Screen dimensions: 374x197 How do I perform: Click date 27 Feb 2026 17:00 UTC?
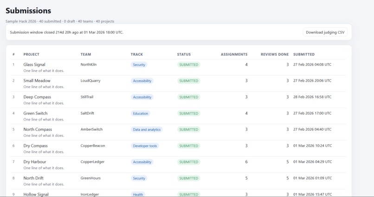[x=312, y=113]
